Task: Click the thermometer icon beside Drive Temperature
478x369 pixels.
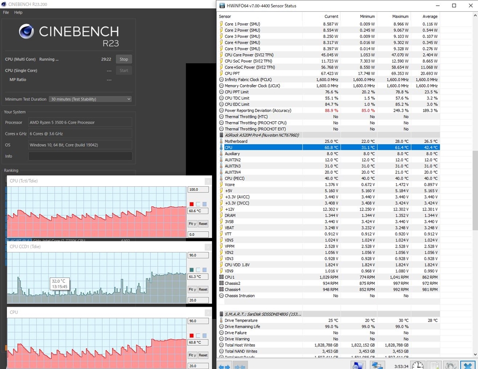Action: (x=221, y=320)
